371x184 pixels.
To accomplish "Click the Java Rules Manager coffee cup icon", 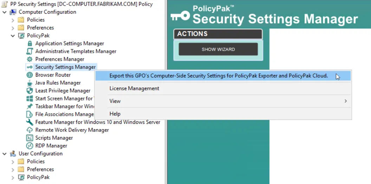I will [x=30, y=83].
